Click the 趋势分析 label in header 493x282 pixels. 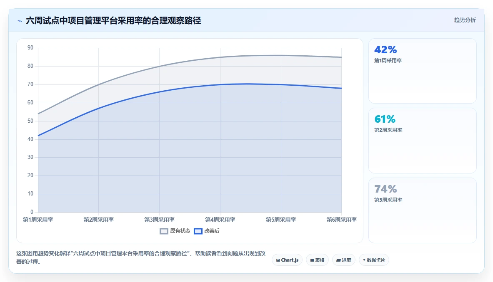(x=465, y=20)
